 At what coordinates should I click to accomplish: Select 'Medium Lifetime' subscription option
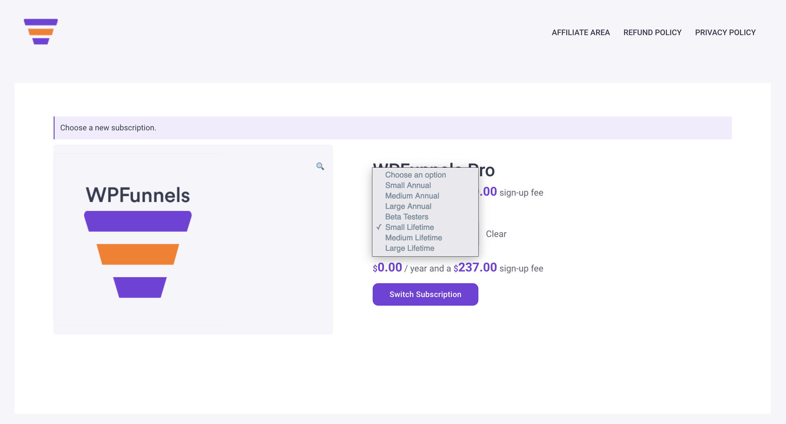tap(414, 238)
